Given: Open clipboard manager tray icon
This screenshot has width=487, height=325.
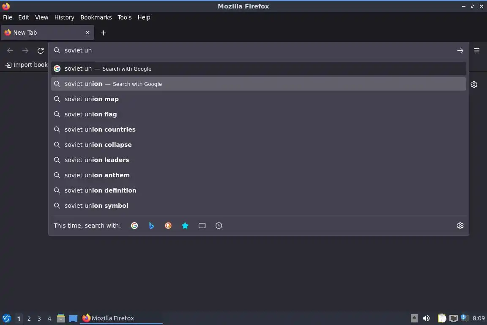Looking at the screenshot, I should click(x=442, y=318).
